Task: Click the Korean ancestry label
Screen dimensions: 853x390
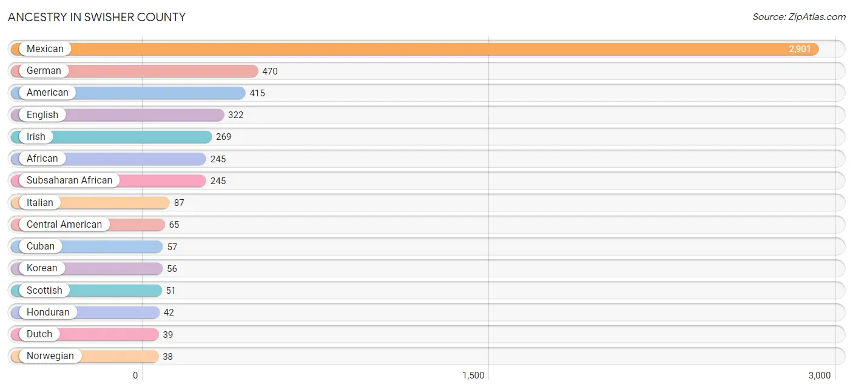Action: (x=42, y=268)
